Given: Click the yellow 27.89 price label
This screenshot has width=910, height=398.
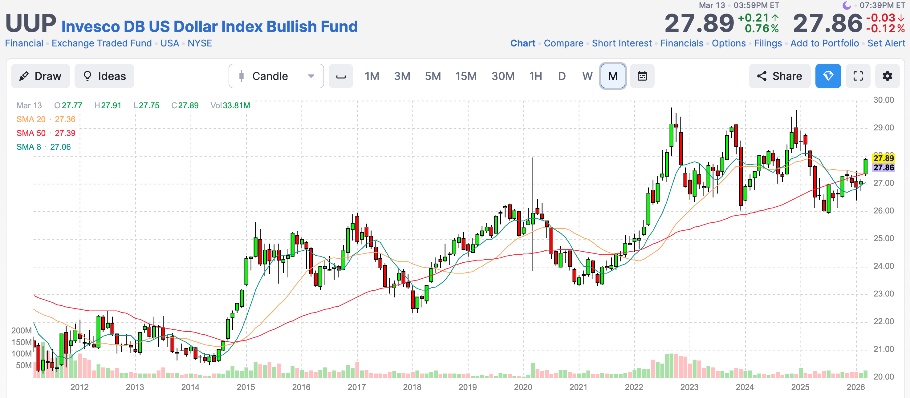Looking at the screenshot, I should point(883,158).
